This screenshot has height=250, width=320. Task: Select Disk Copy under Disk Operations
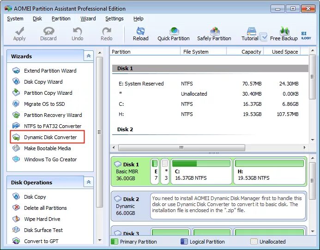point(35,197)
